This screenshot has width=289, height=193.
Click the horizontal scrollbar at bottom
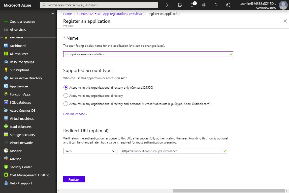click(229, 191)
